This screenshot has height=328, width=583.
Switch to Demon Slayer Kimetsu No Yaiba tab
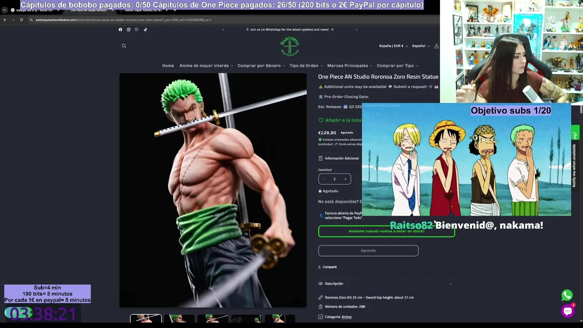[143, 10]
